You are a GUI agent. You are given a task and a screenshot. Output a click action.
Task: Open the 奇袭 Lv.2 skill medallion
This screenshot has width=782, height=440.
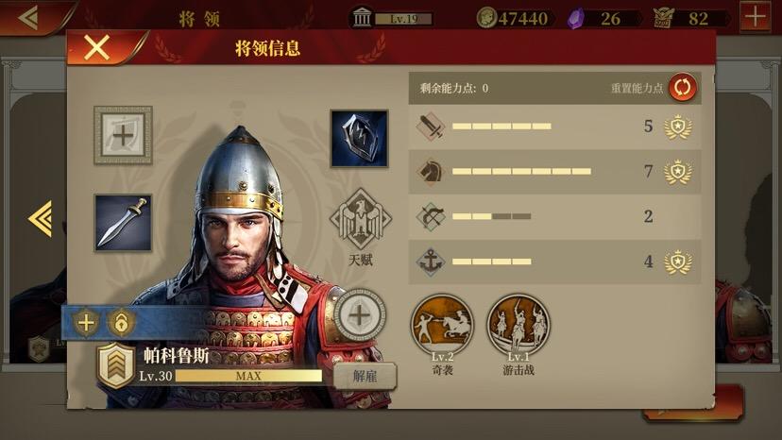tap(442, 325)
